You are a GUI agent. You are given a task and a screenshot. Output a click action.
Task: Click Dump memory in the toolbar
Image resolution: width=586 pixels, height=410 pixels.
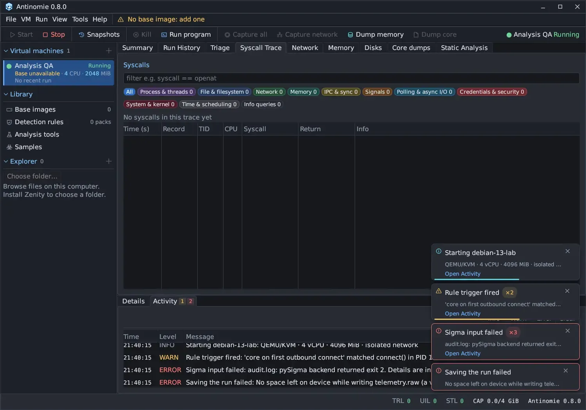coord(375,35)
